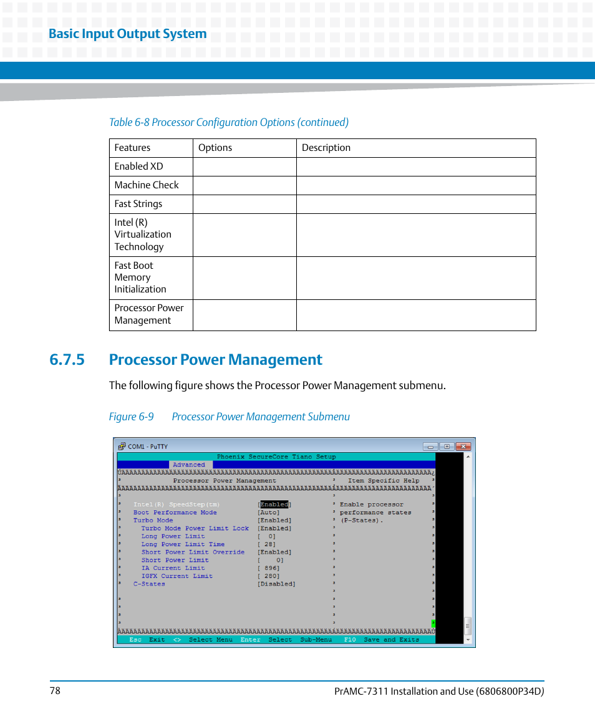
Task: Click the Enter Select Sub-Menu footer hint
Action: (286, 640)
